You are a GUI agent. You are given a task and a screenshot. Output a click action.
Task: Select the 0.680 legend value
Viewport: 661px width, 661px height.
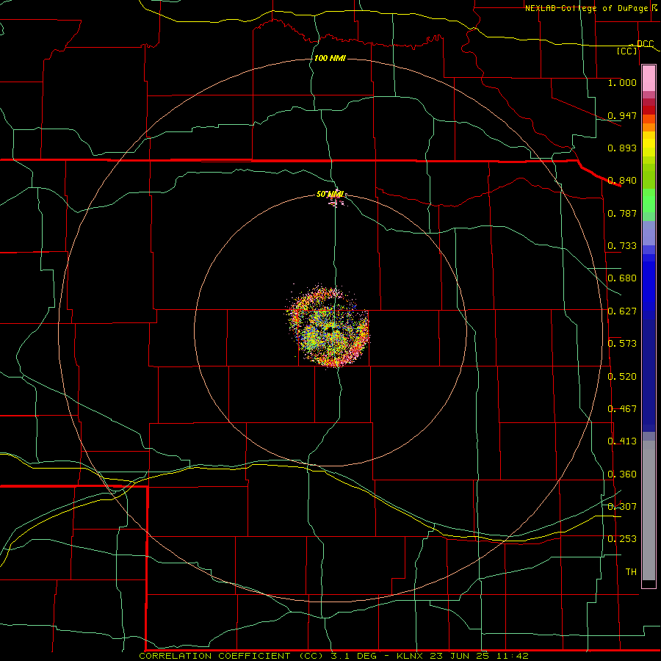tap(622, 278)
